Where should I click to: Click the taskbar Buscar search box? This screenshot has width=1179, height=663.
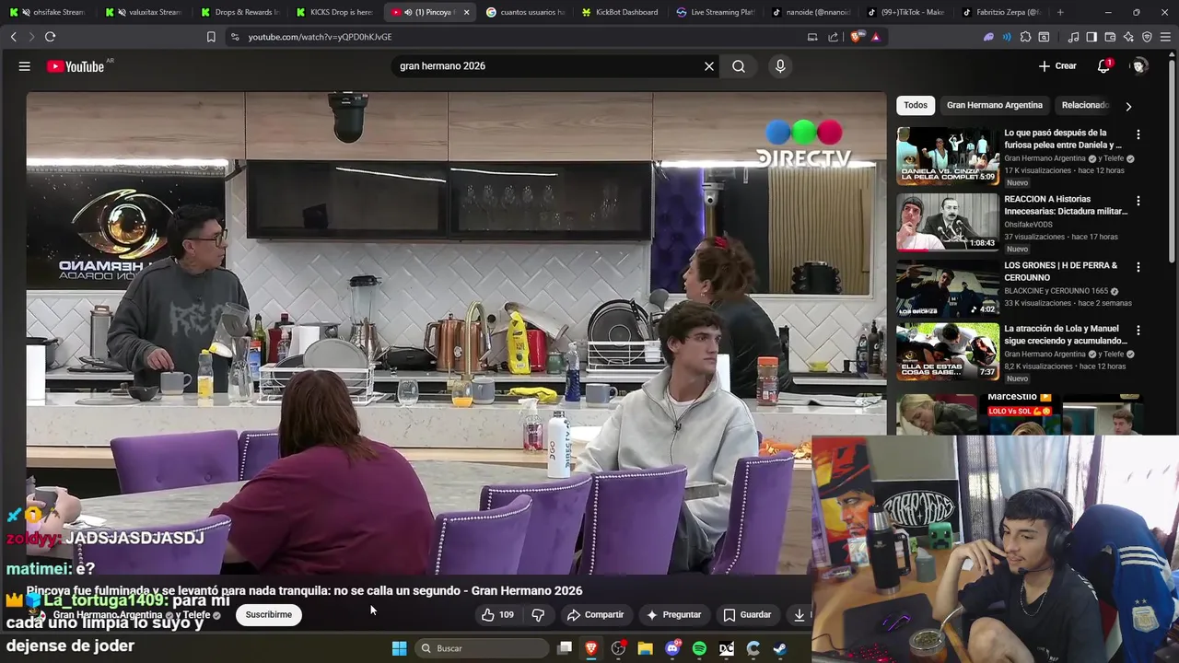(481, 648)
